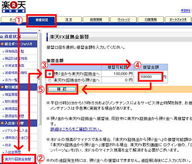Image resolution: width=192 pixels, height=164 pixels.
Task: Open 譲渡益税履歴 in the sidebar
Action: pyautogui.click(x=14, y=116)
